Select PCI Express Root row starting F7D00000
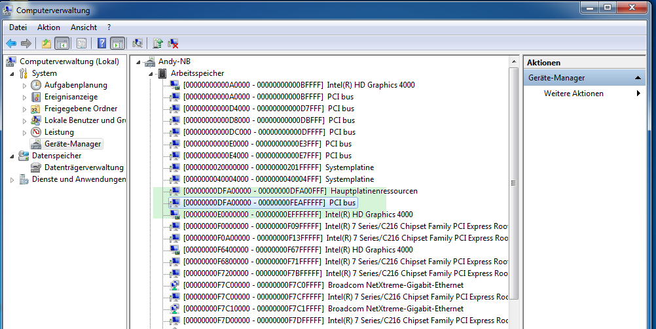 click(346, 320)
